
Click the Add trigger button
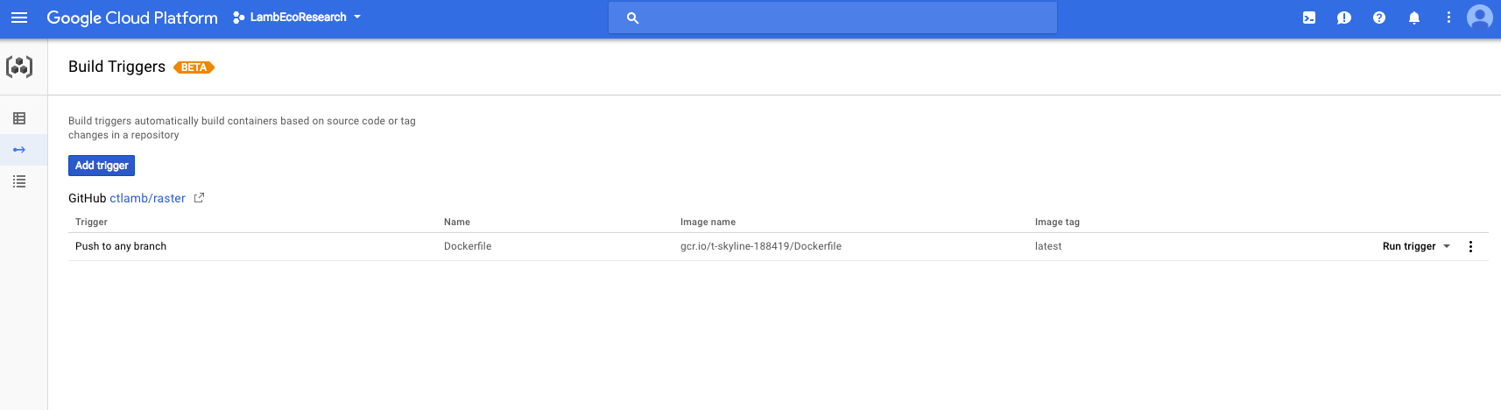point(102,166)
